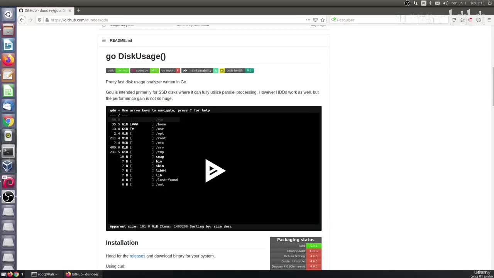494x278 pixels.
Task: Open the releases link
Action: pyautogui.click(x=137, y=256)
